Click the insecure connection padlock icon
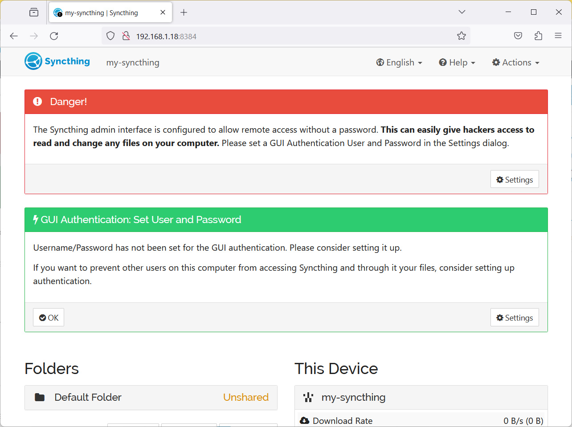Viewport: 572px width, 427px height. 126,36
